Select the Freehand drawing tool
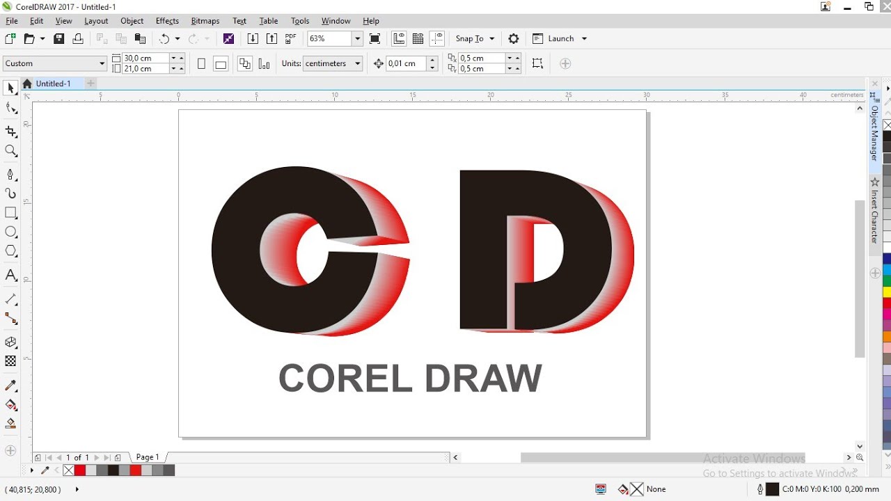The width and height of the screenshot is (891, 501). click(10, 175)
